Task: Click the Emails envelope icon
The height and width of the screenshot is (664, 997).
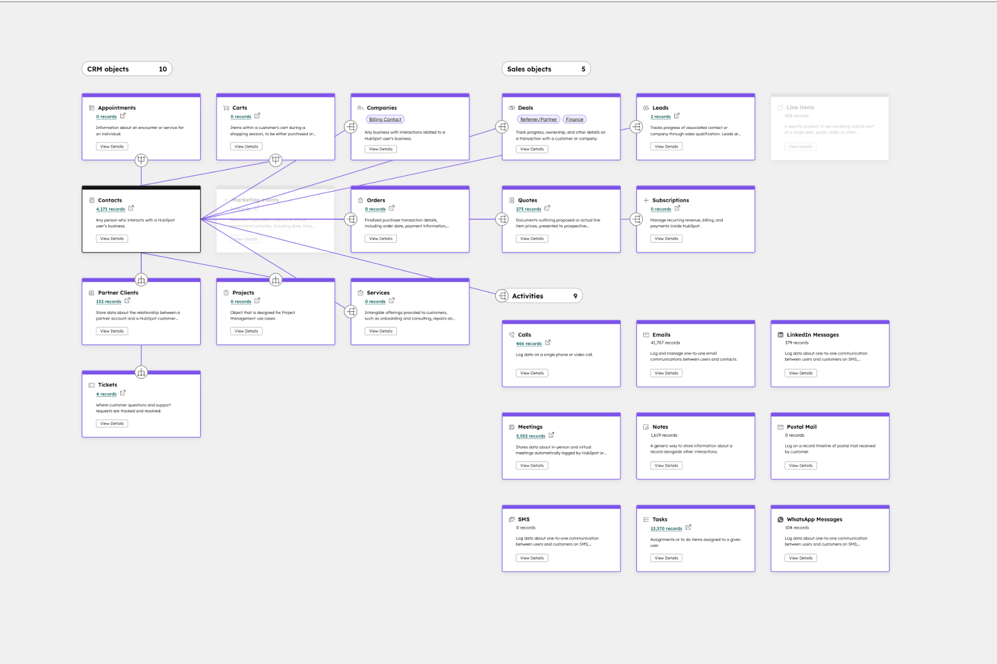Action: tap(646, 334)
